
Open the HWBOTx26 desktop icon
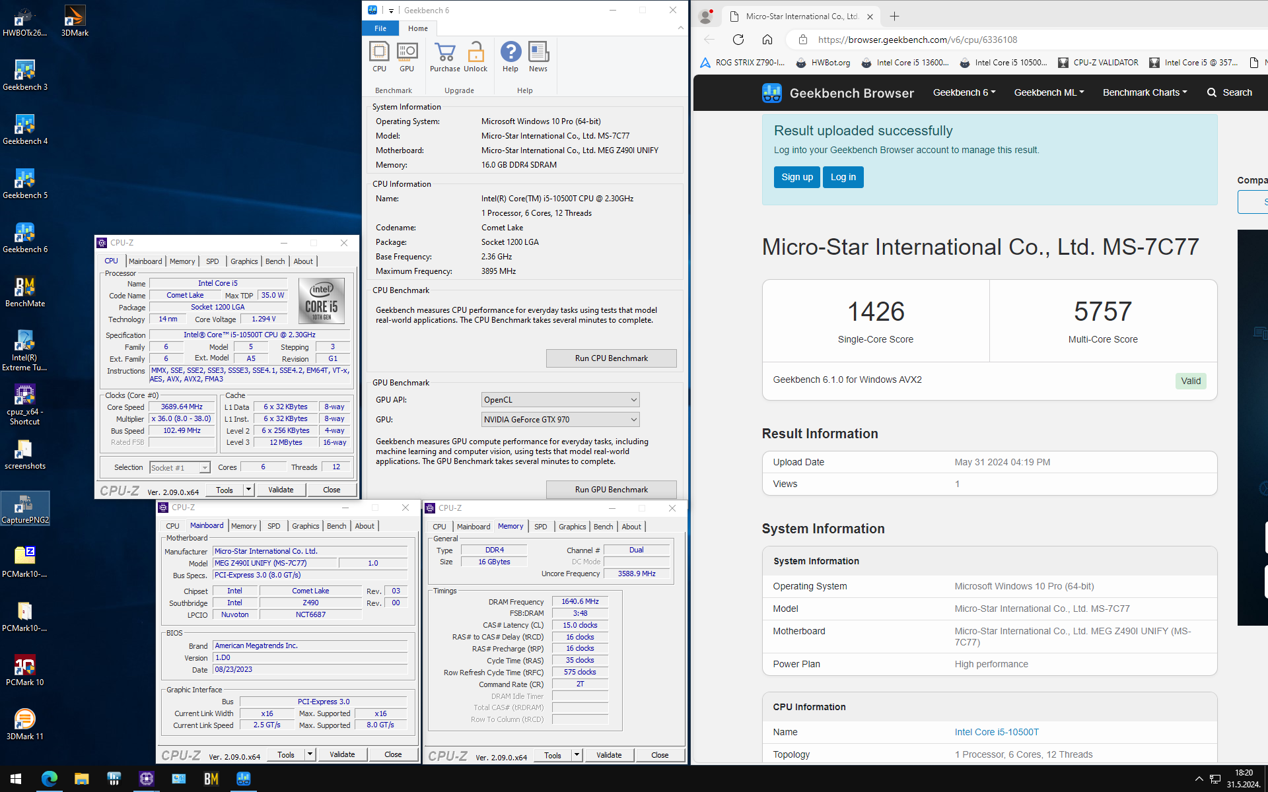[25, 22]
